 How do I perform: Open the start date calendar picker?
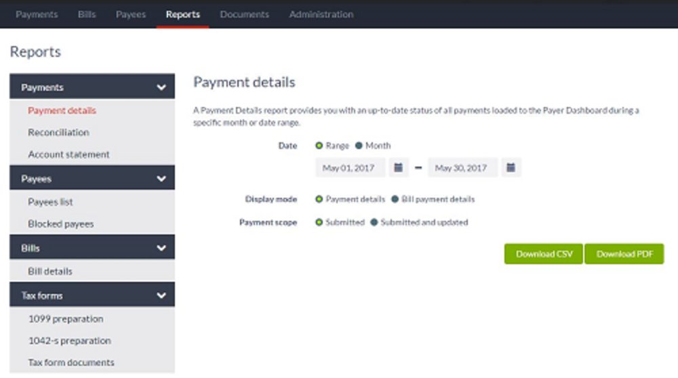tap(398, 167)
